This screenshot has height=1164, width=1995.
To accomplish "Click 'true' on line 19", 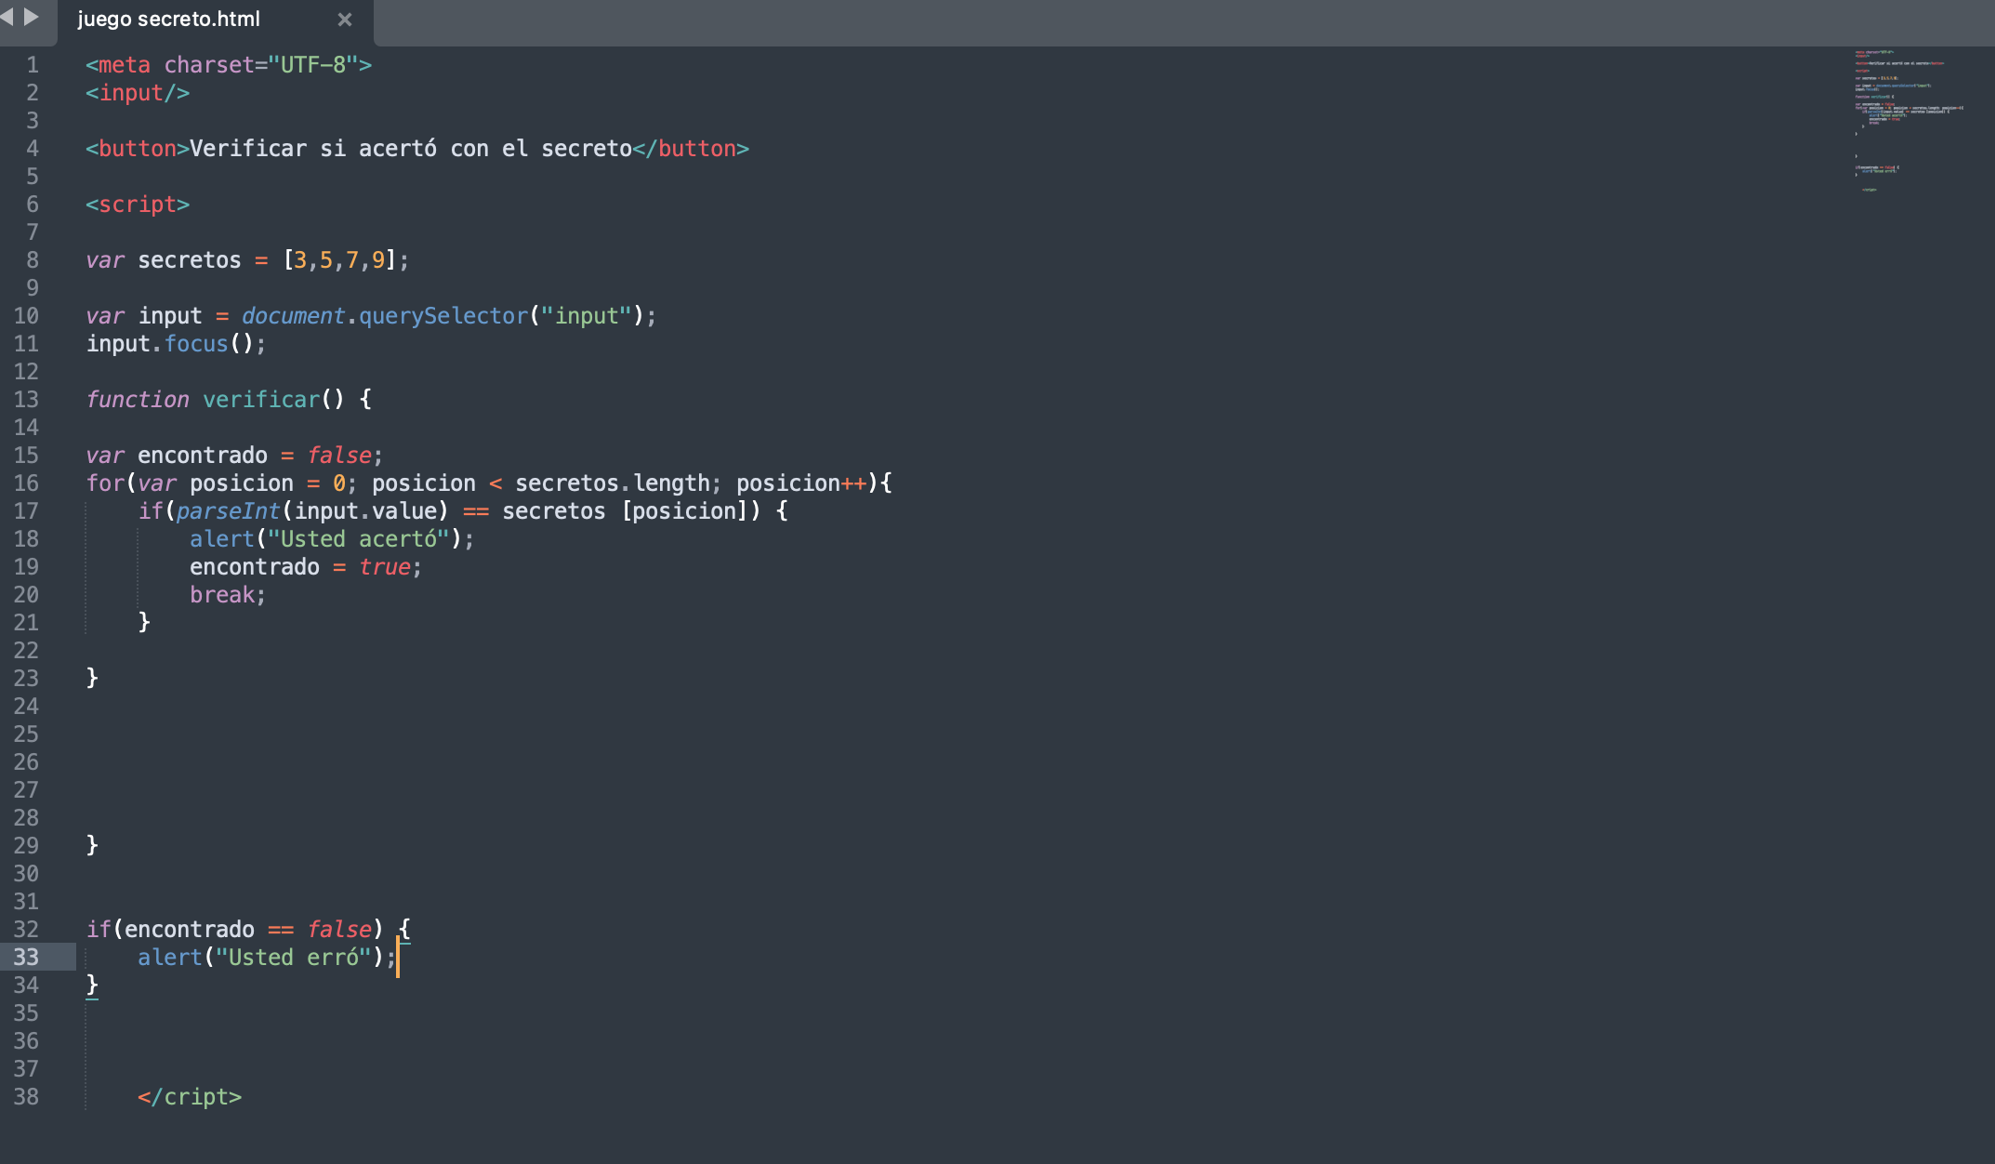I will pyautogui.click(x=385, y=567).
